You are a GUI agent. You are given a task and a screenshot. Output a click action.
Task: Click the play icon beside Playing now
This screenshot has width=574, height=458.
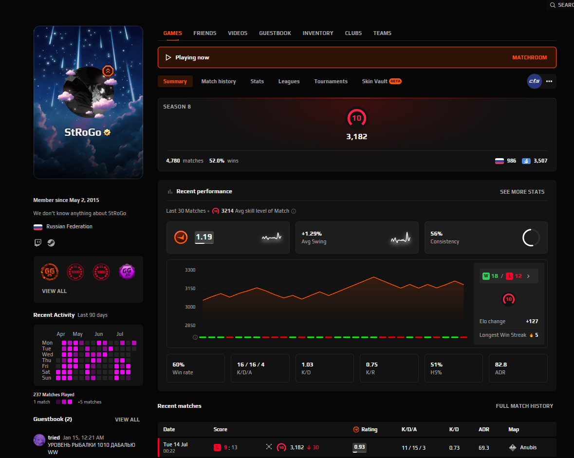point(168,57)
